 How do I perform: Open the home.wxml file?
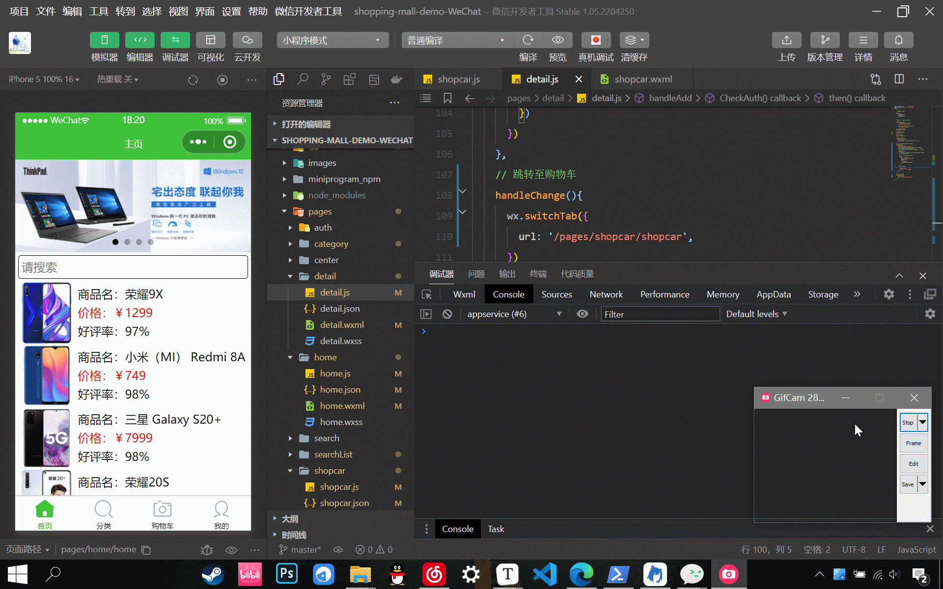[x=342, y=406]
